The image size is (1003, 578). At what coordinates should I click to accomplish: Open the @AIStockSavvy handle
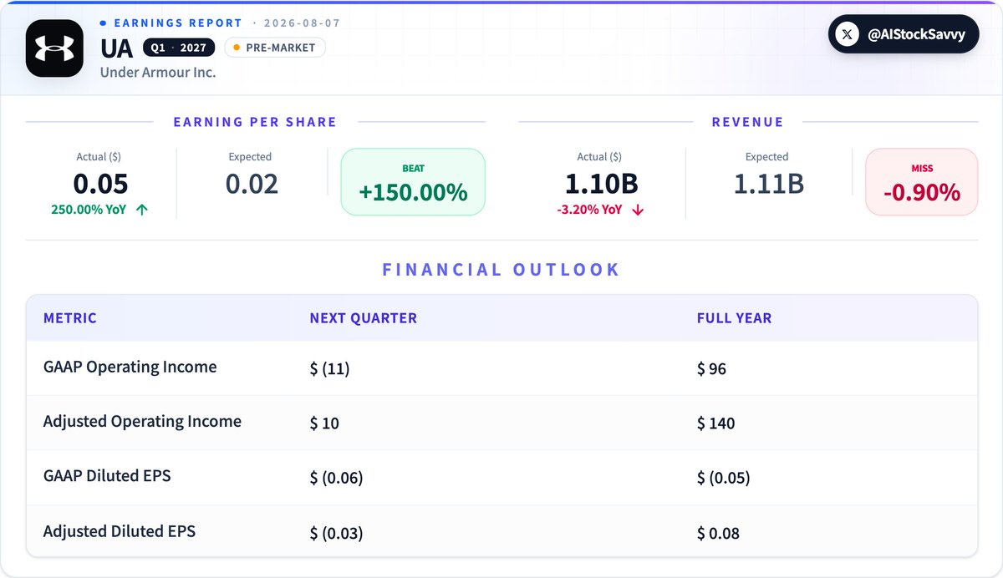tap(916, 34)
